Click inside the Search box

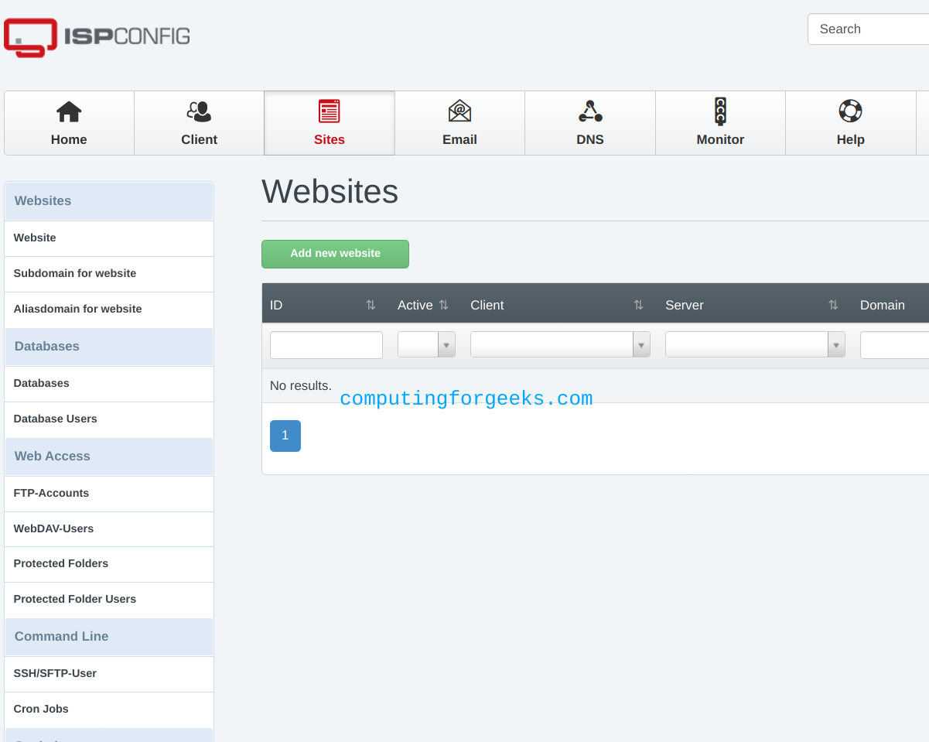pyautogui.click(x=866, y=29)
